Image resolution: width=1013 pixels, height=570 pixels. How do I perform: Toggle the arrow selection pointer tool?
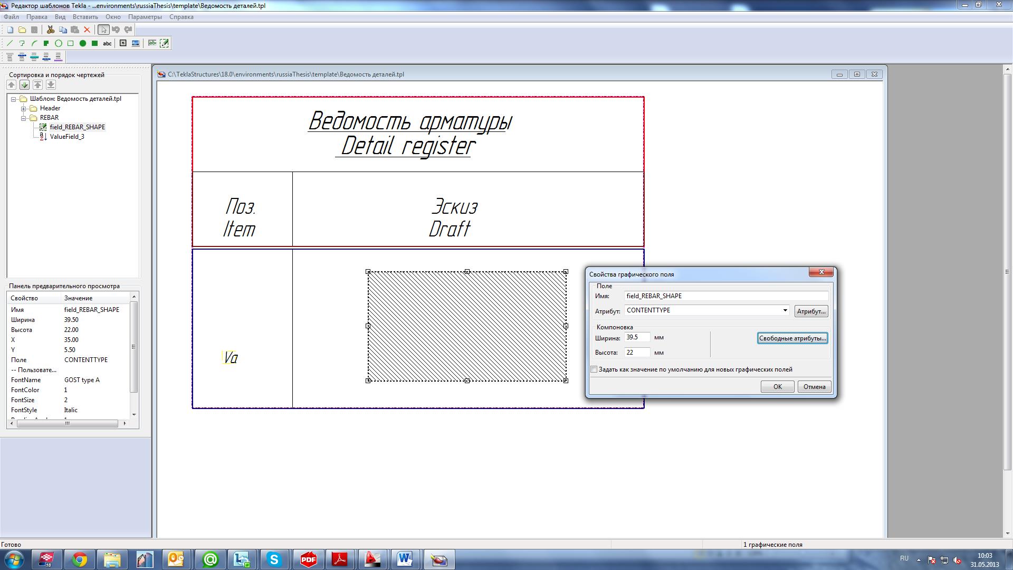(103, 30)
